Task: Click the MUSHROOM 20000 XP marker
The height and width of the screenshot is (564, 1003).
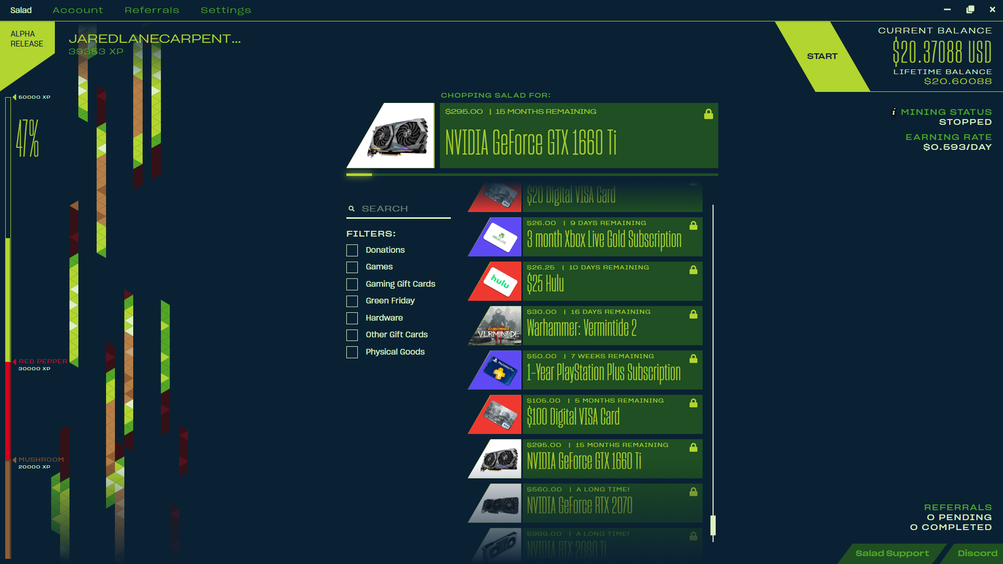Action: [x=39, y=463]
